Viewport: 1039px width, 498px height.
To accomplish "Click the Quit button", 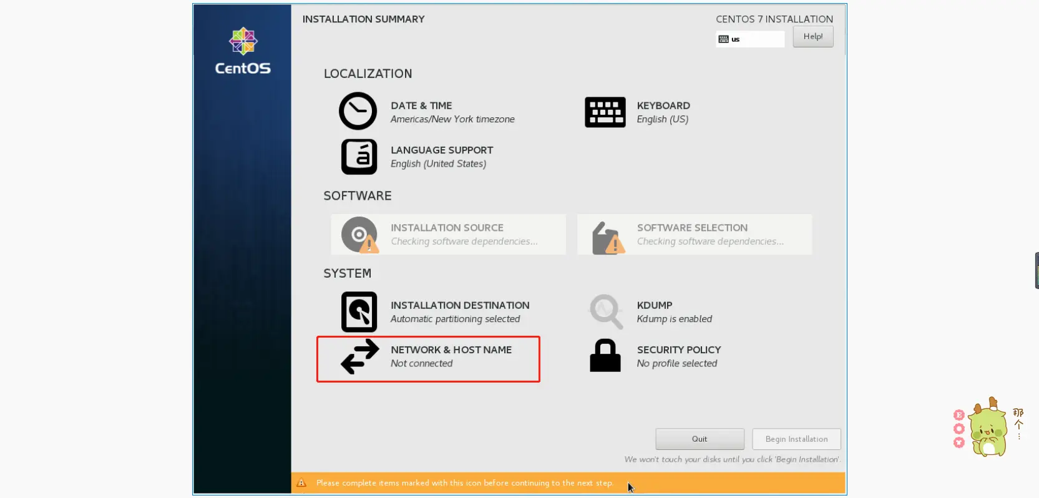I will [x=700, y=439].
